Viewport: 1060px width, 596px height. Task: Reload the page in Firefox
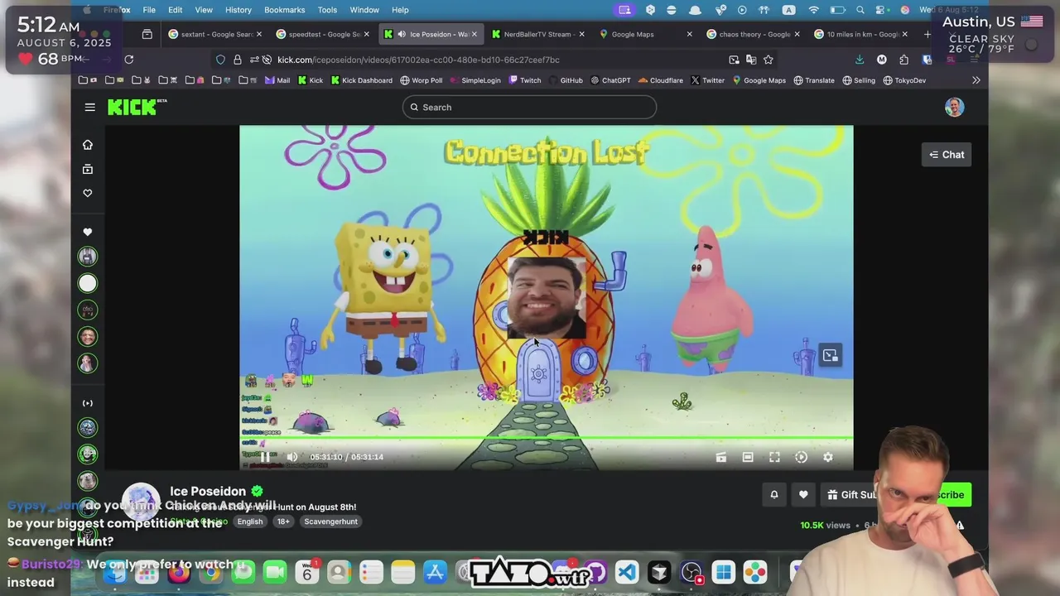[x=128, y=60]
